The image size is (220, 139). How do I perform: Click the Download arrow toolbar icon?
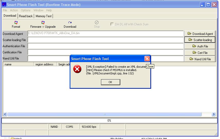coord(70,23)
